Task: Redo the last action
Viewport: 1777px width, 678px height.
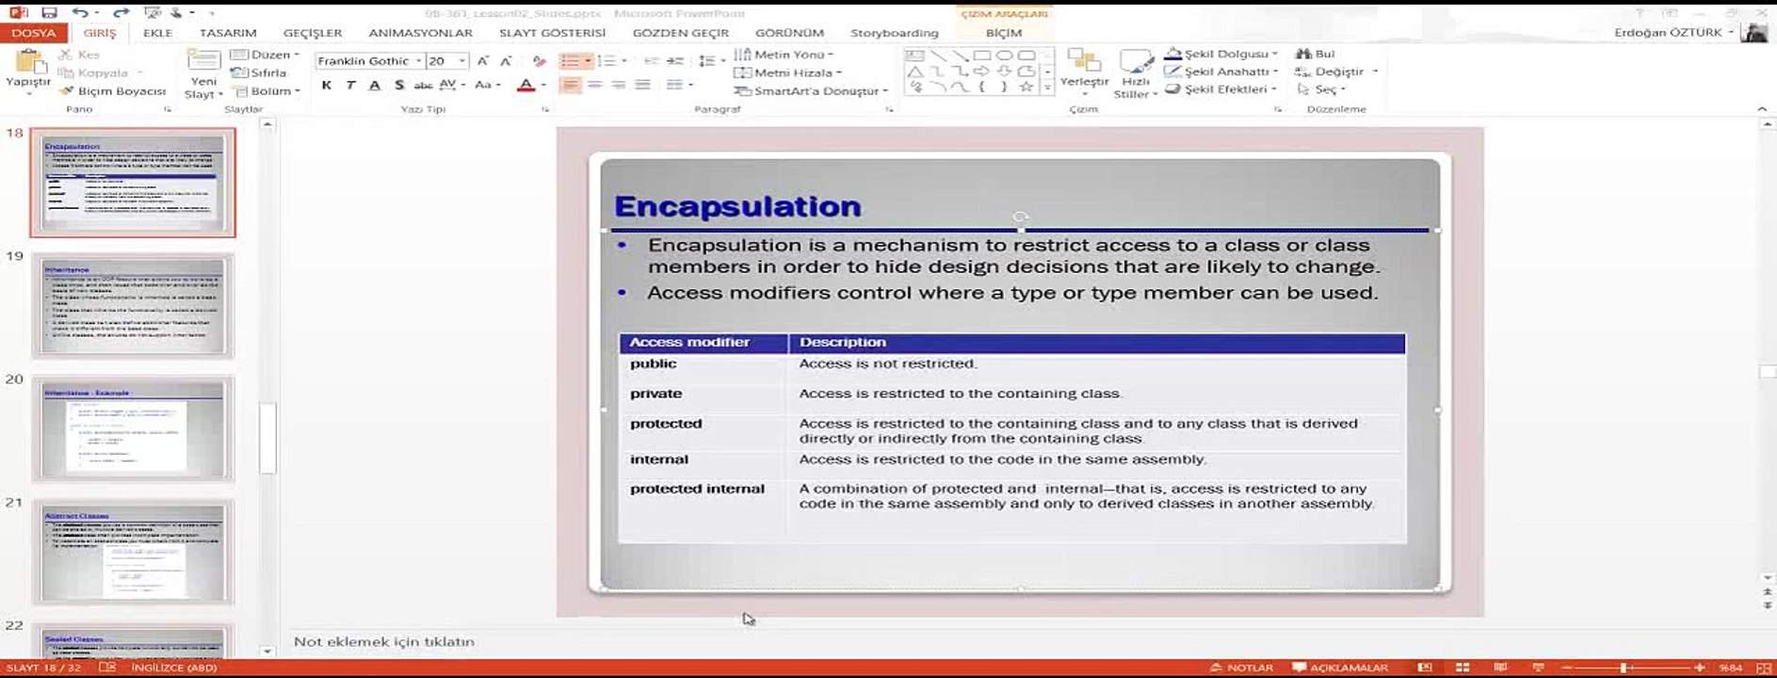Action: point(121,13)
